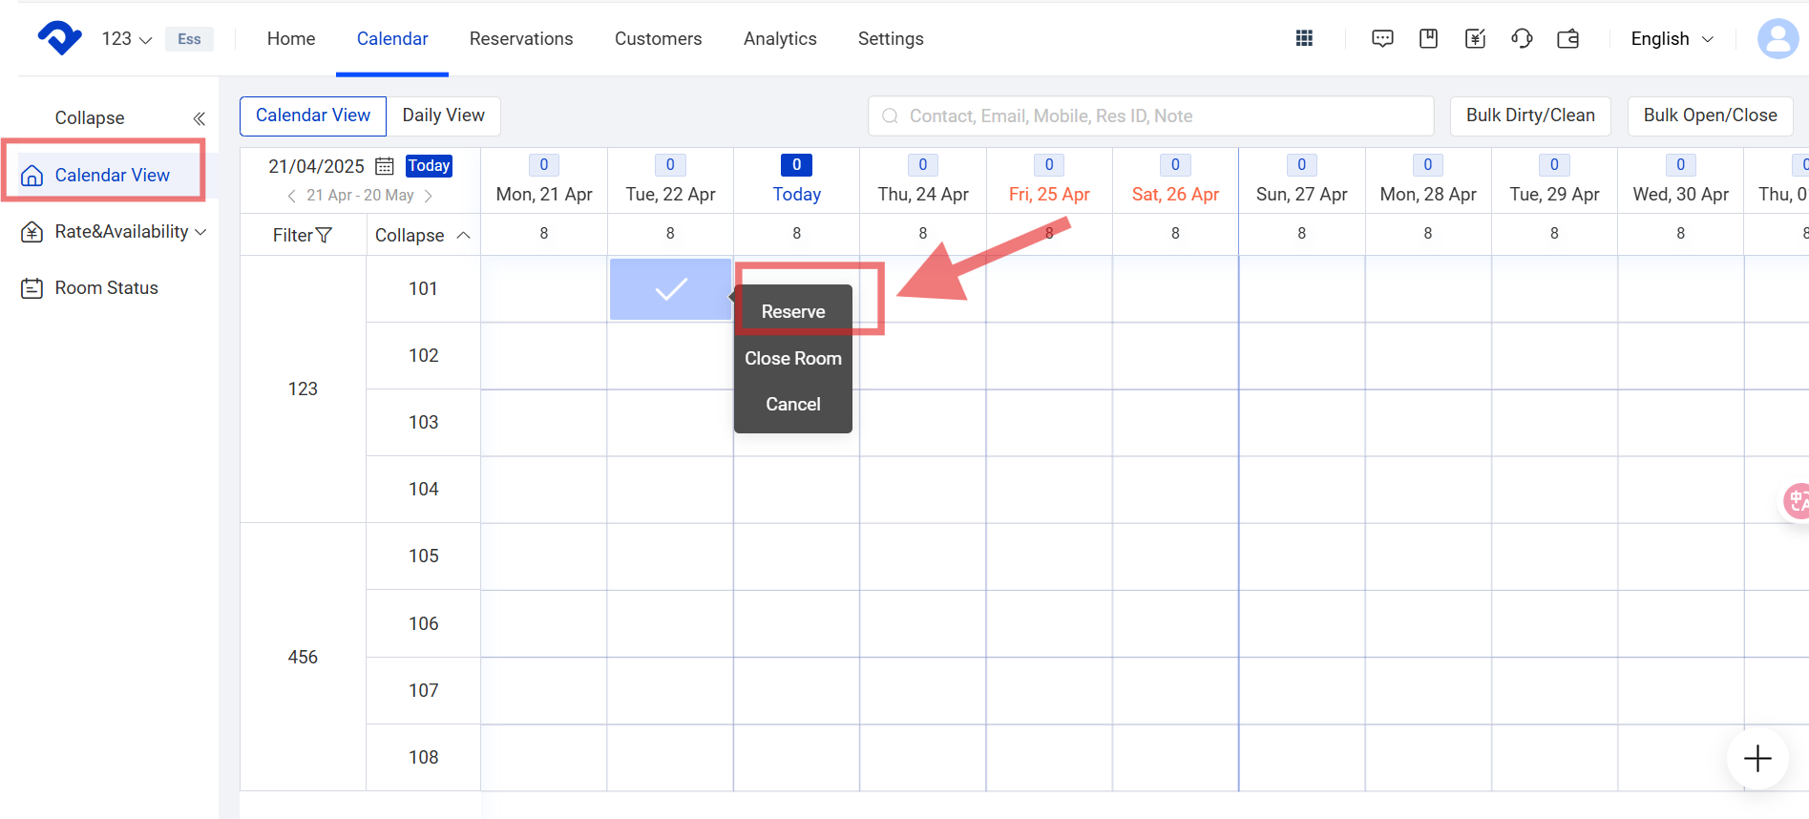Screen dimensions: 1809x819
Task: Jump to Today with the blue button
Action: point(429,166)
